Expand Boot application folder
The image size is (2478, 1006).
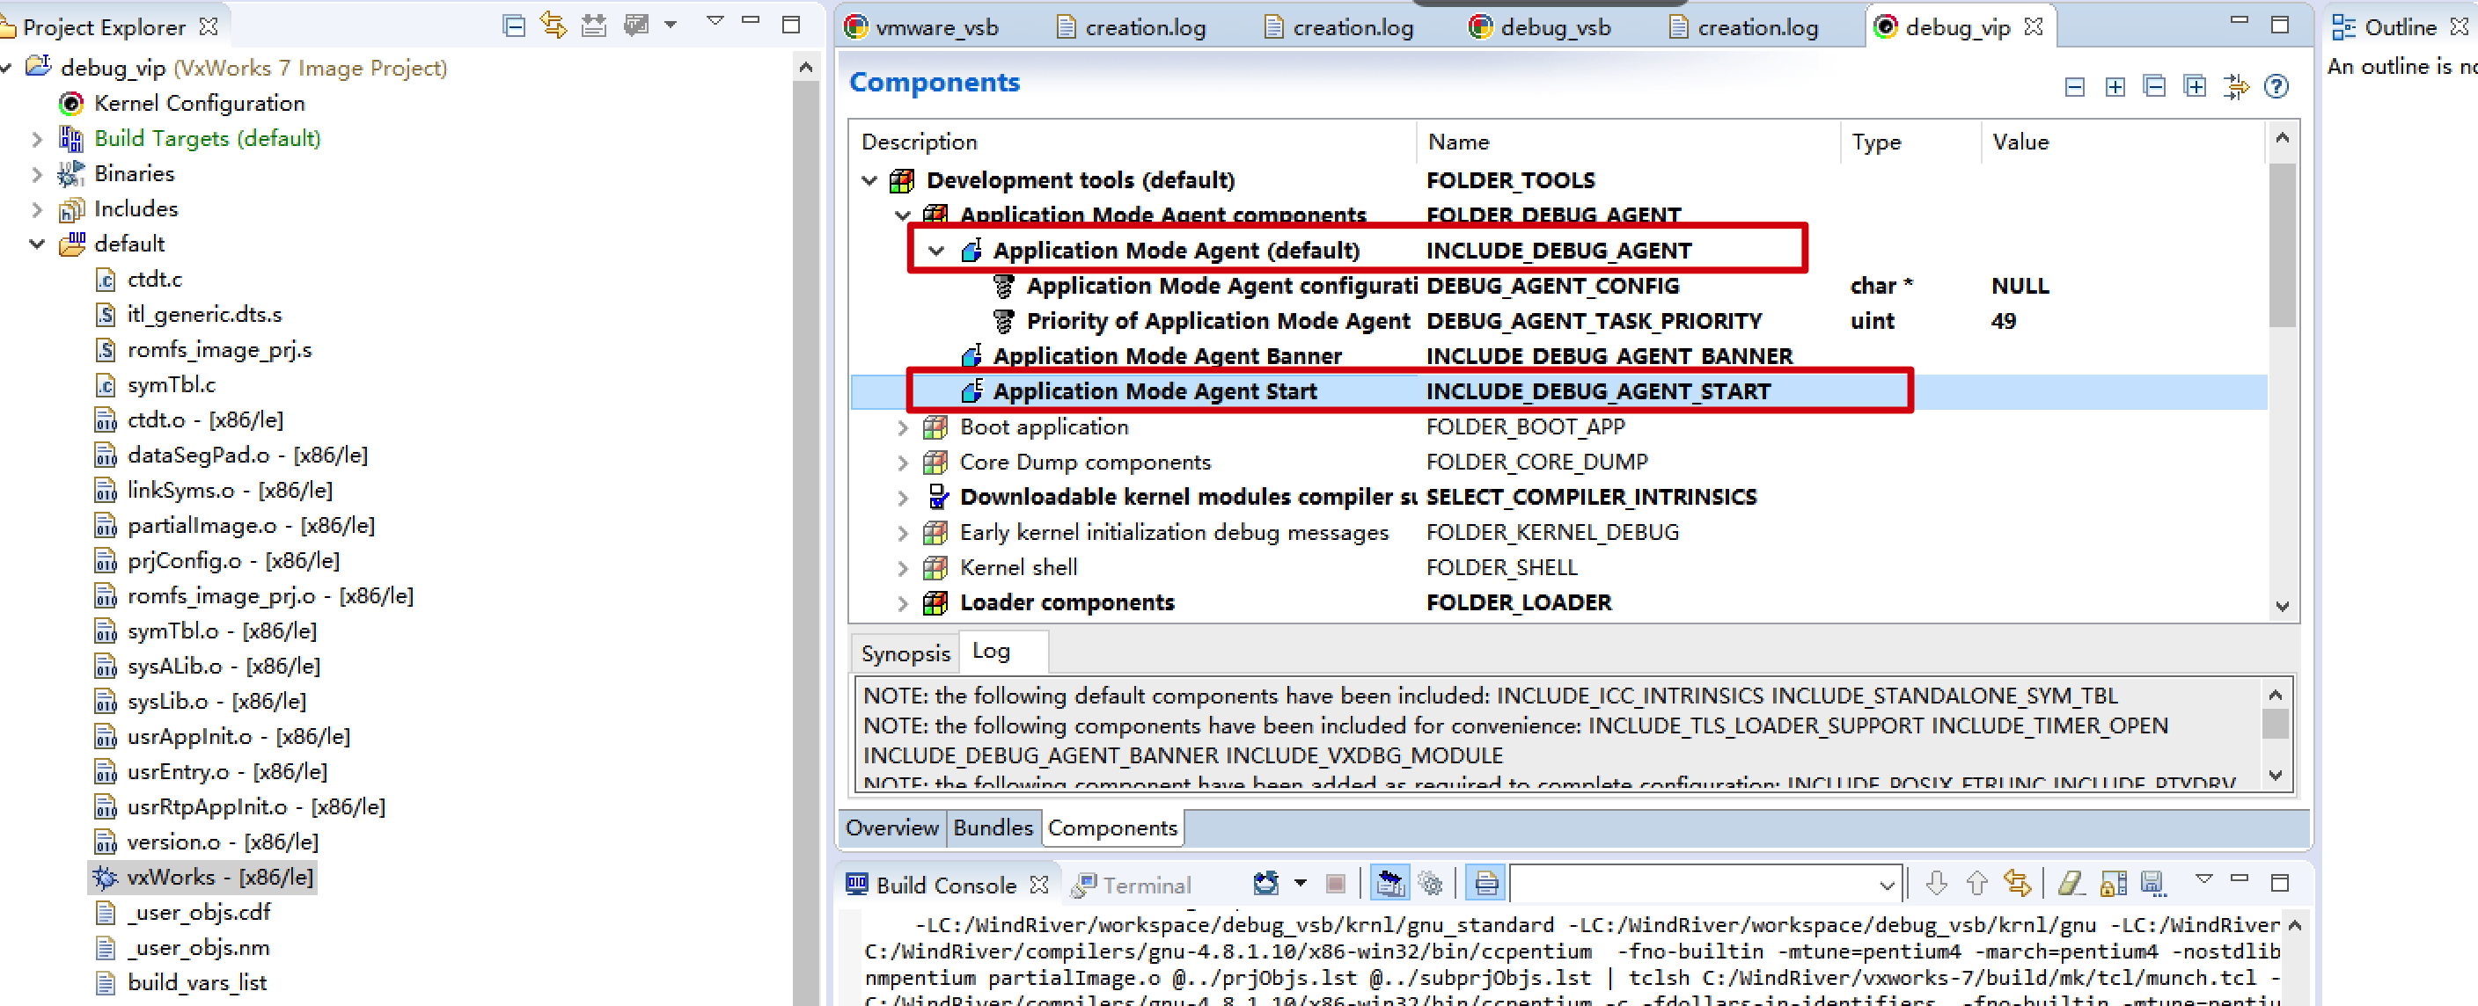point(902,427)
